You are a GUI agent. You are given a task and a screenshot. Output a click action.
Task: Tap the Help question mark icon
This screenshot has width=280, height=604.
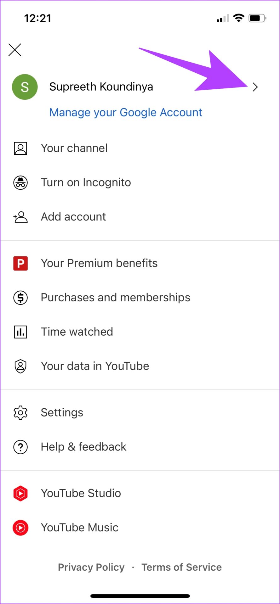(x=20, y=447)
